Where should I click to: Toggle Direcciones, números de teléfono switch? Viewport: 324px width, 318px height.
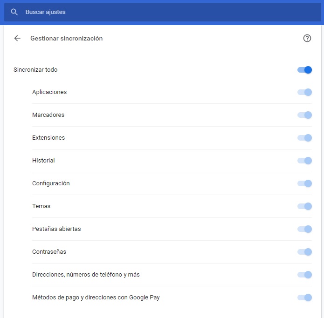[304, 275]
